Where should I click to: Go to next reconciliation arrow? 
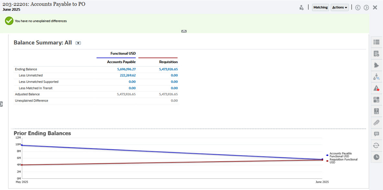click(366, 7)
